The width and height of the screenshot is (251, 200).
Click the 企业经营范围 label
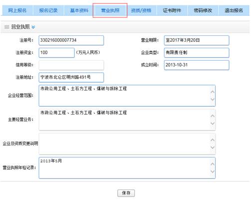click(x=20, y=96)
